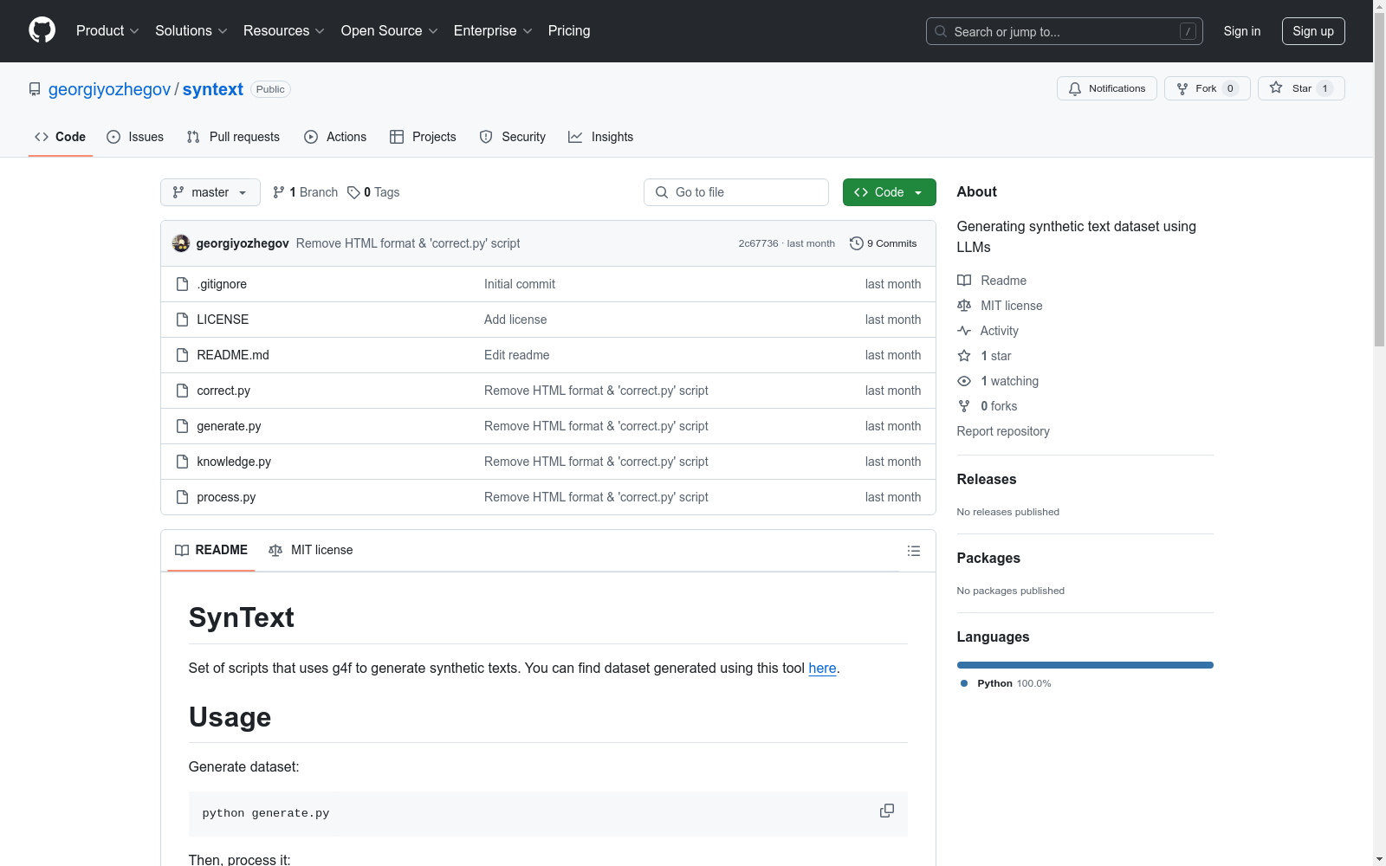Expand the Product menu

(x=107, y=31)
